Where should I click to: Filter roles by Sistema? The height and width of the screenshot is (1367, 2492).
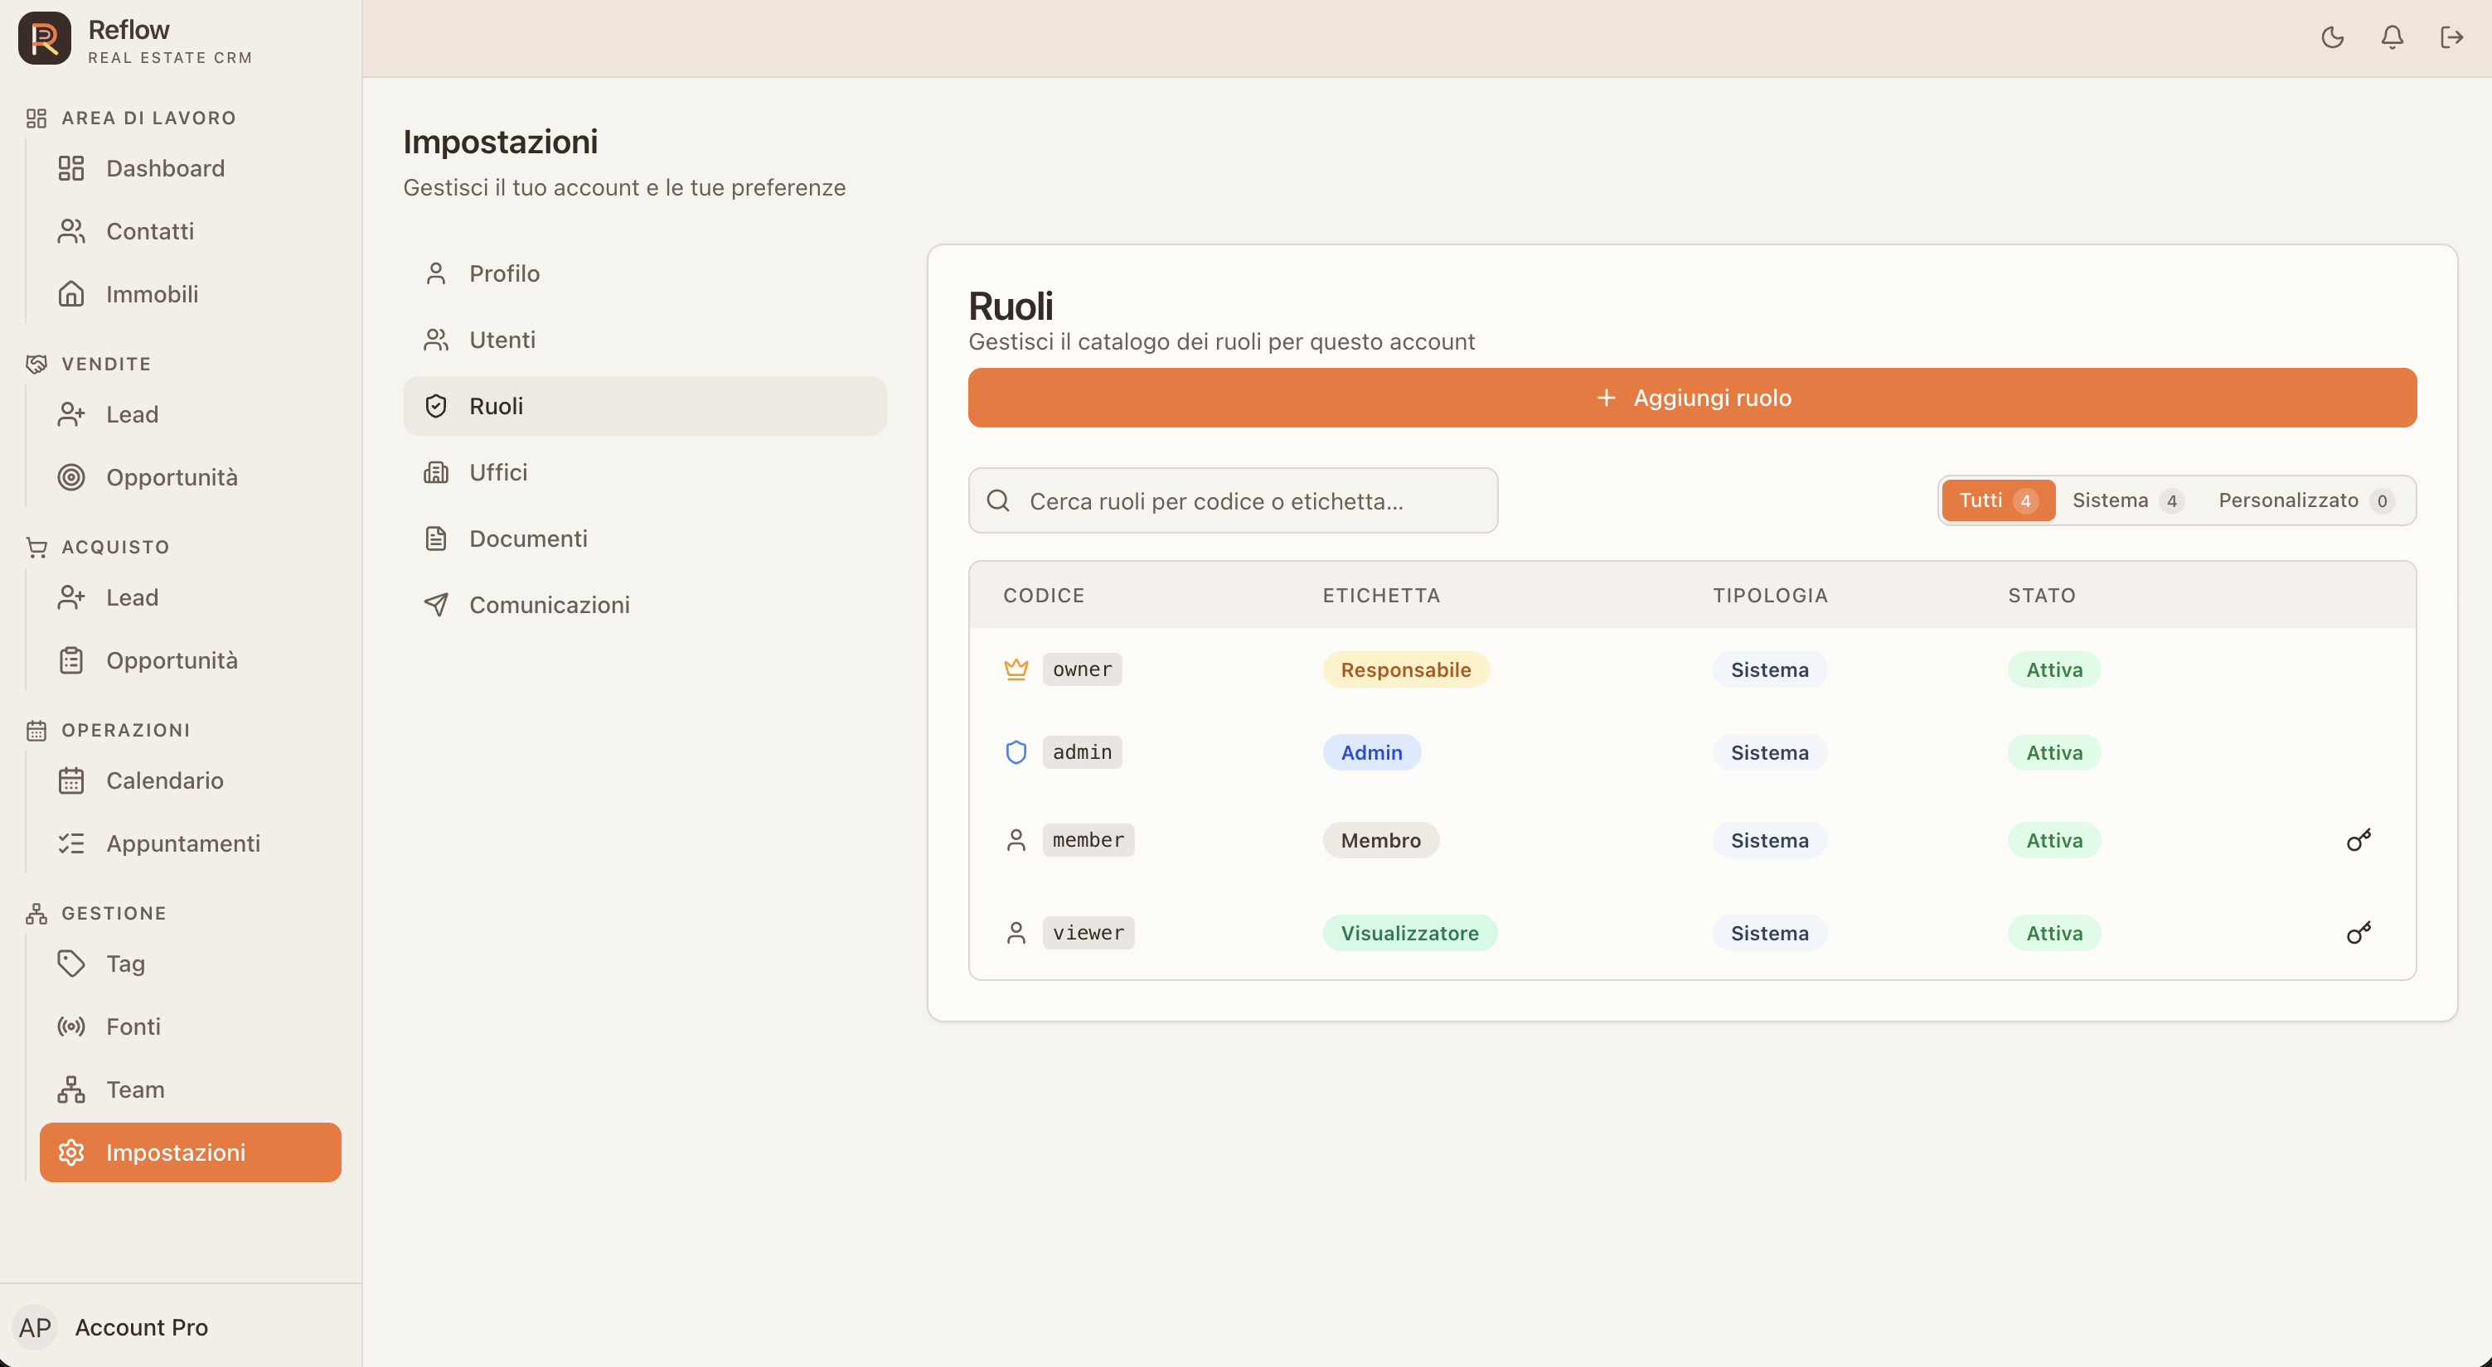click(2127, 500)
